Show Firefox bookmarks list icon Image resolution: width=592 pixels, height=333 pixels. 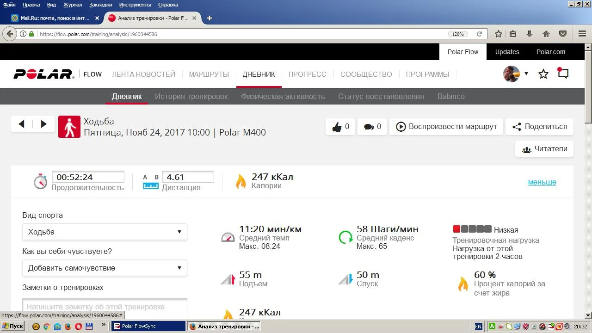[x=513, y=34]
